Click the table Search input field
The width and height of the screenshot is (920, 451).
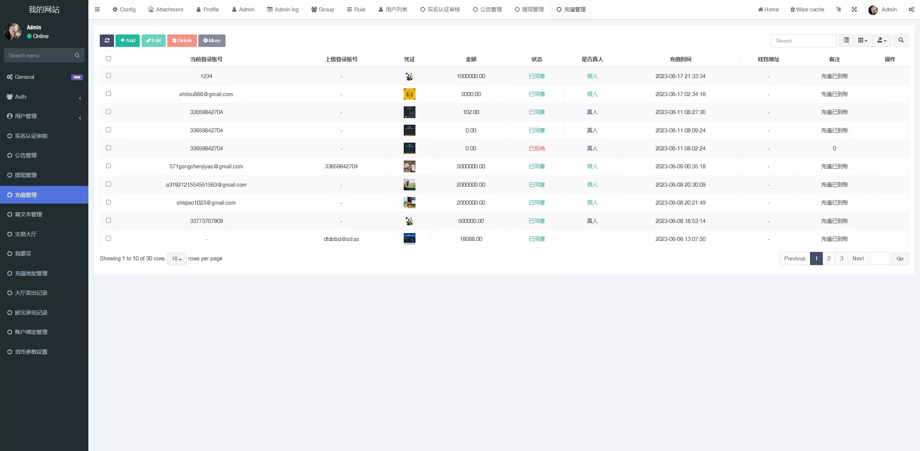click(x=803, y=41)
